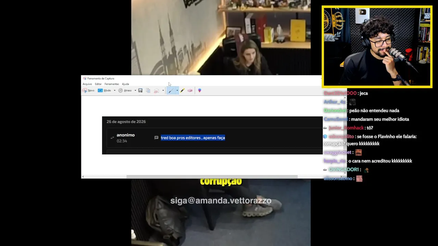Click the left arrow of horizontal scrollbar

coord(83,177)
